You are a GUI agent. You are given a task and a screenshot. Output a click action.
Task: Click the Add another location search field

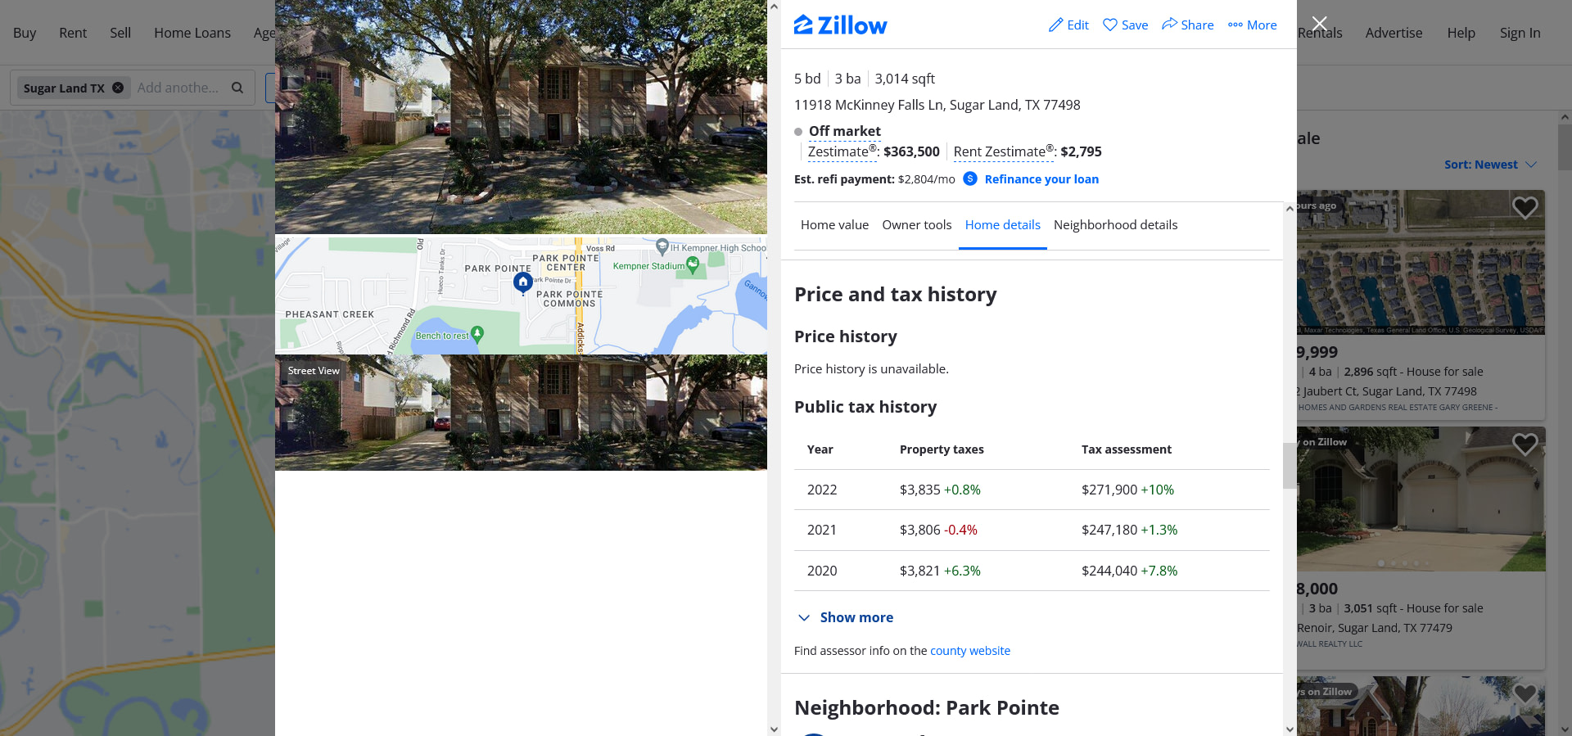[x=178, y=88]
